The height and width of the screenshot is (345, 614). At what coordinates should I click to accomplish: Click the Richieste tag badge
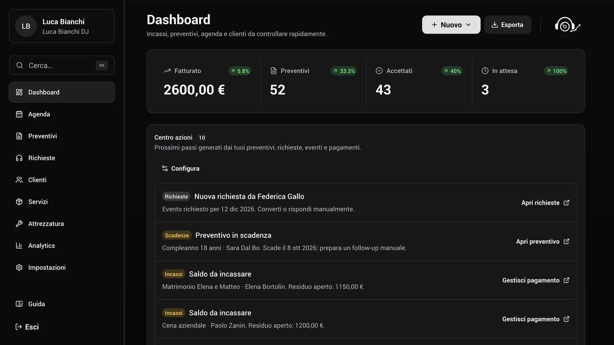(x=177, y=196)
